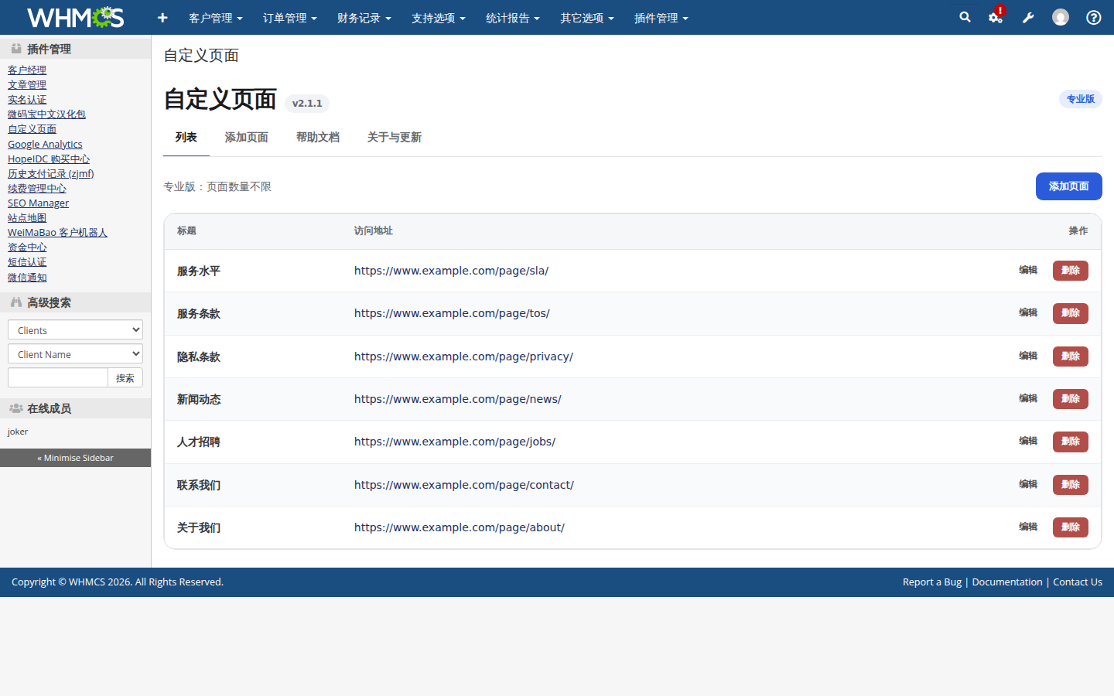Open 客户经理 sidebar link
This screenshot has height=696, width=1114.
coord(27,70)
